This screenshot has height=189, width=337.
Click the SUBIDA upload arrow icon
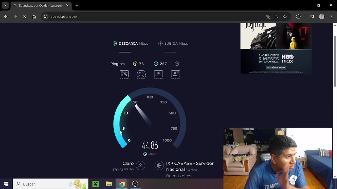tap(160, 43)
